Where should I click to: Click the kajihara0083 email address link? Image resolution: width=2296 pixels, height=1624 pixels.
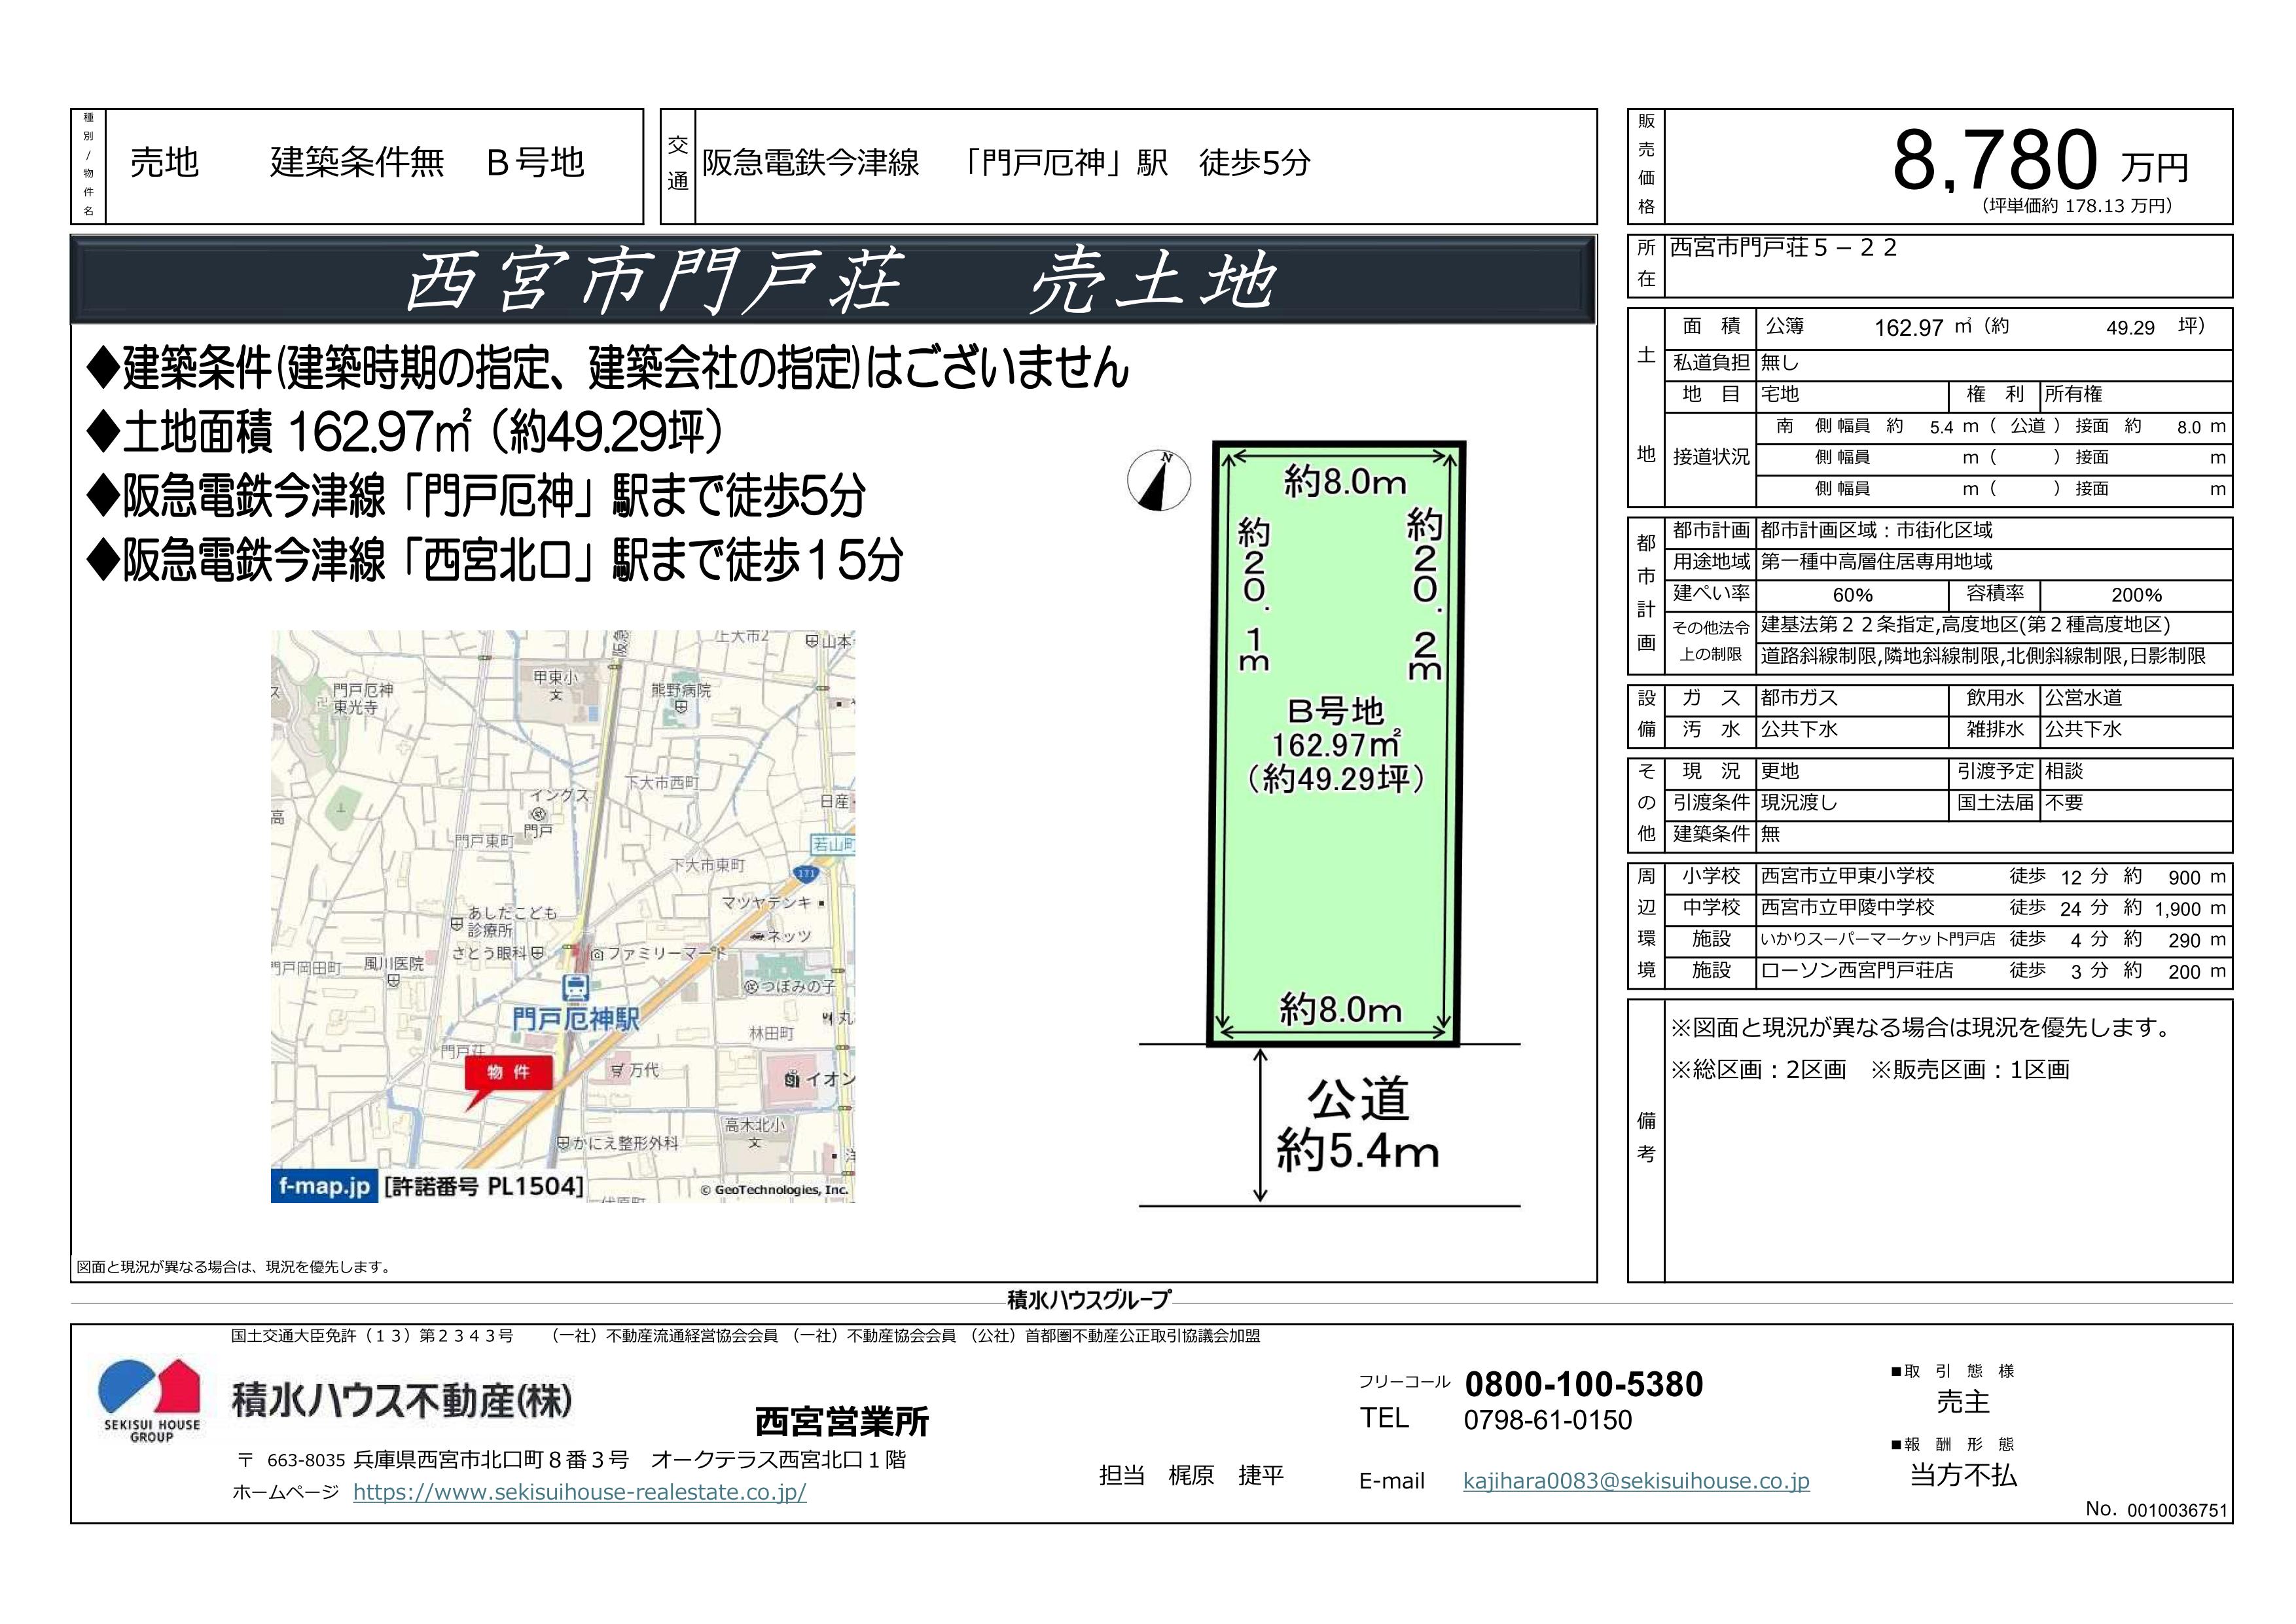click(1635, 1481)
